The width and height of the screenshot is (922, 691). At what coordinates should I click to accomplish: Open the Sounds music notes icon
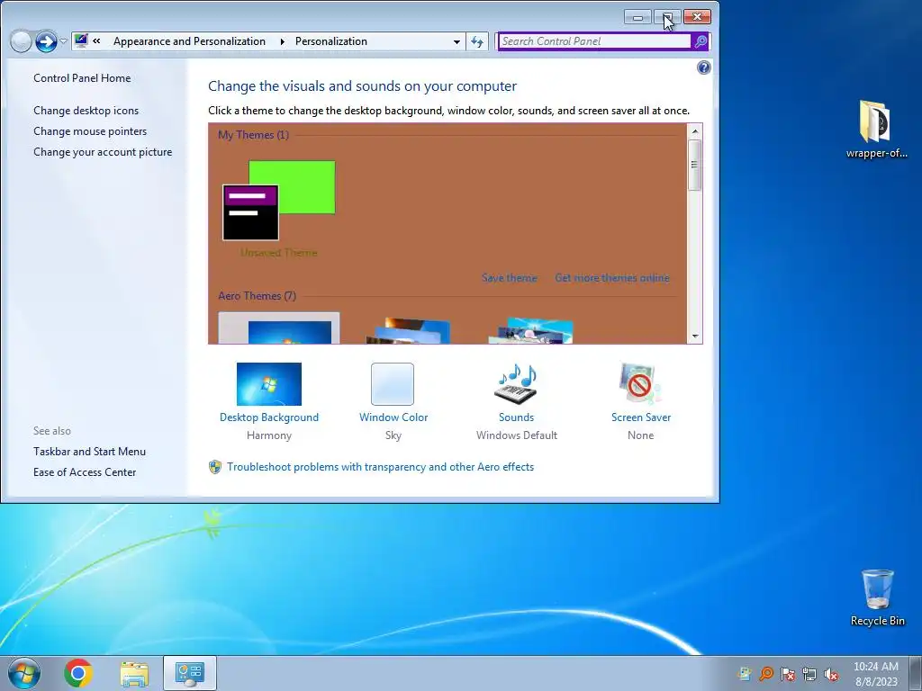[516, 384]
